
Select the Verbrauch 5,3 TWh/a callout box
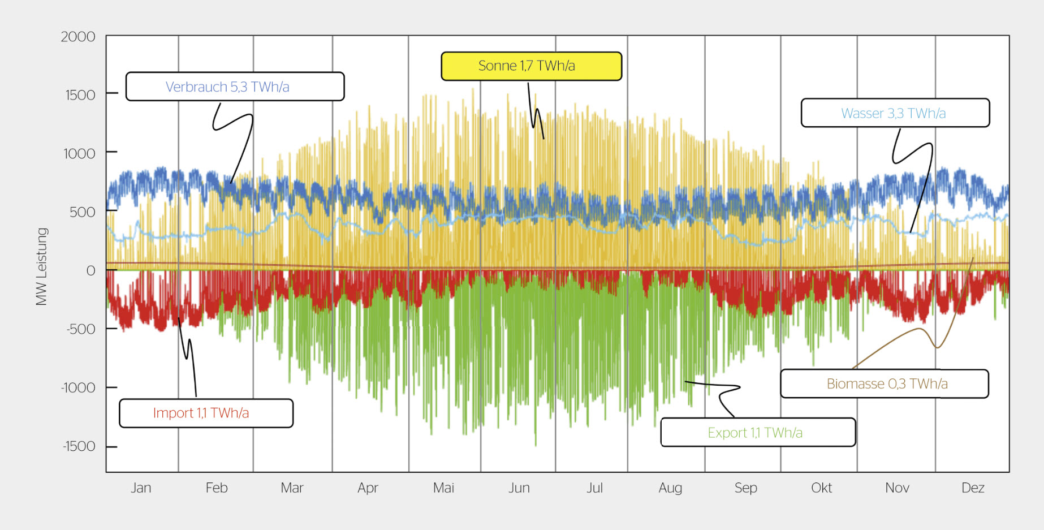(235, 87)
